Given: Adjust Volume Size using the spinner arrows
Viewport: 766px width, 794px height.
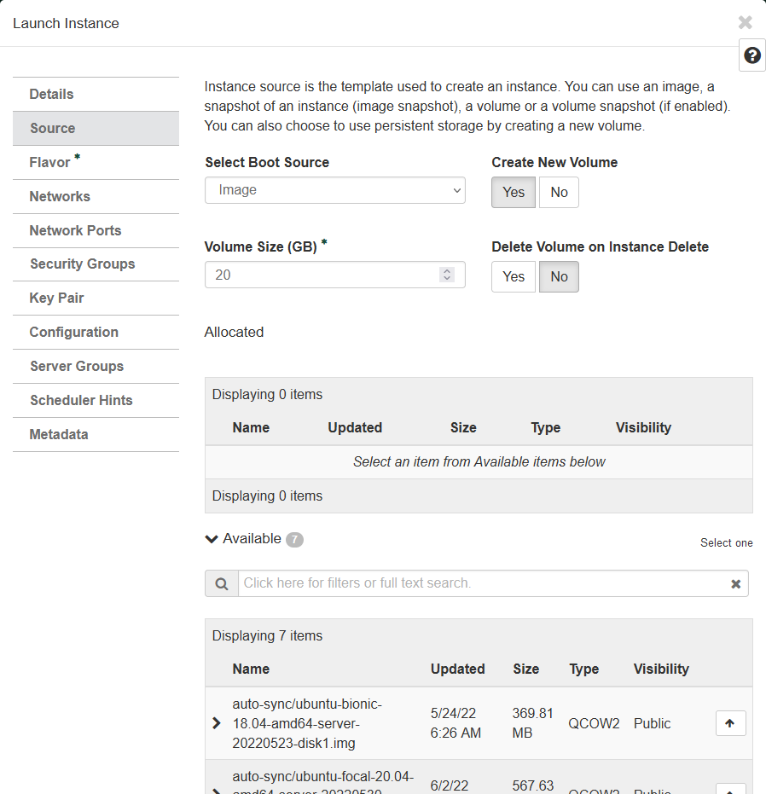Looking at the screenshot, I should pos(447,275).
